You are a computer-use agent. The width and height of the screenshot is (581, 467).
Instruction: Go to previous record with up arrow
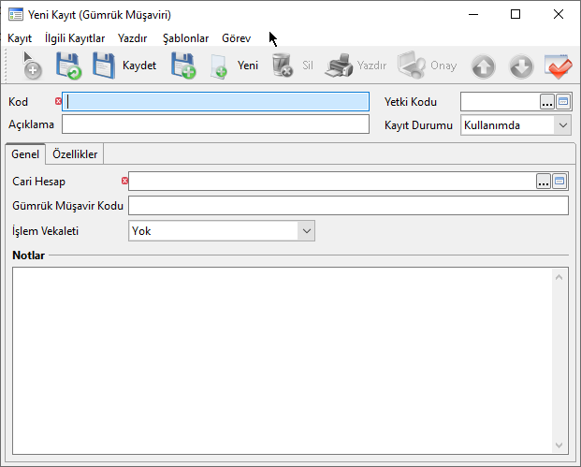coord(483,66)
